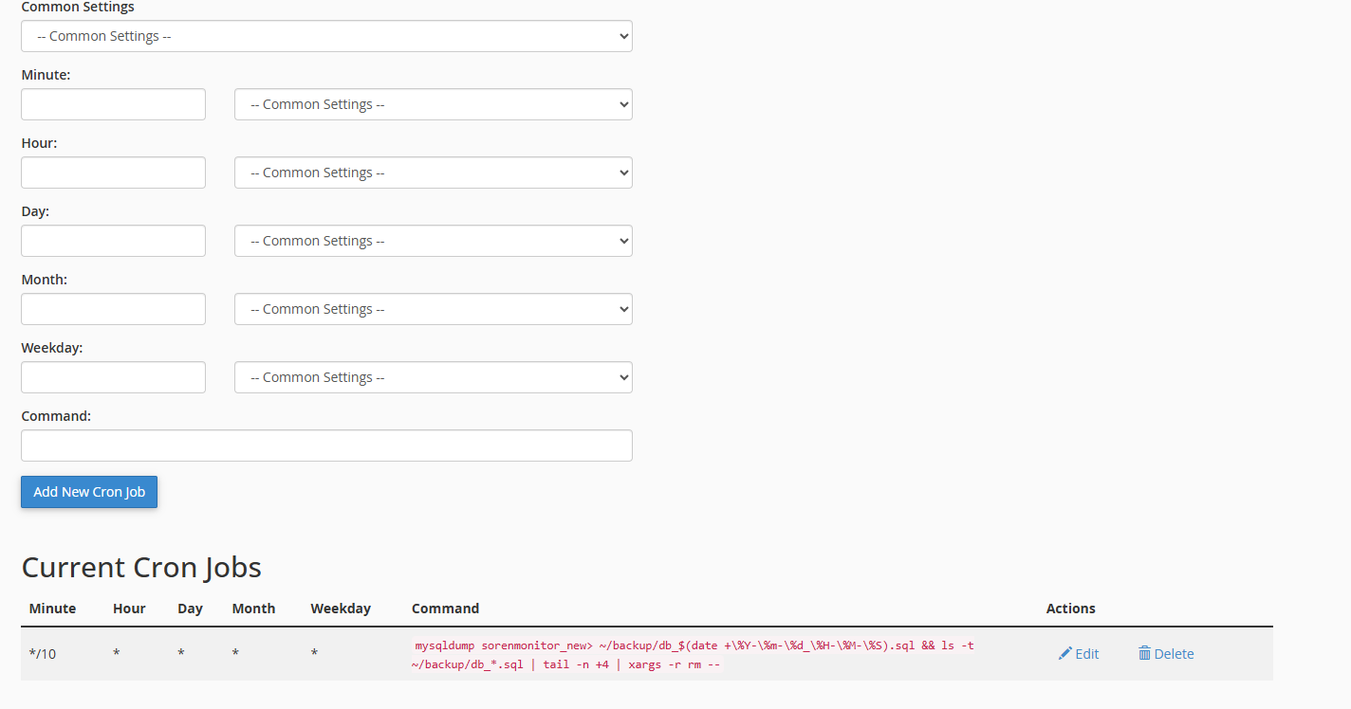This screenshot has height=709, width=1351.
Task: Click the Delete link for the mysqldump job
Action: [x=1174, y=653]
